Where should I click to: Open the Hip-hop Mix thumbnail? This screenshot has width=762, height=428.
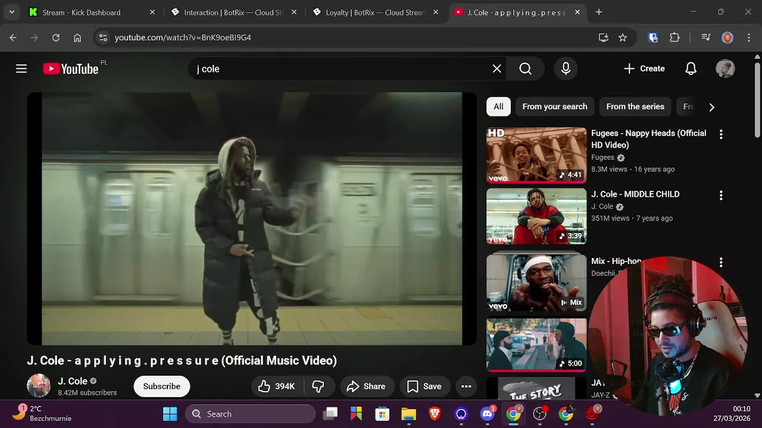coord(536,282)
